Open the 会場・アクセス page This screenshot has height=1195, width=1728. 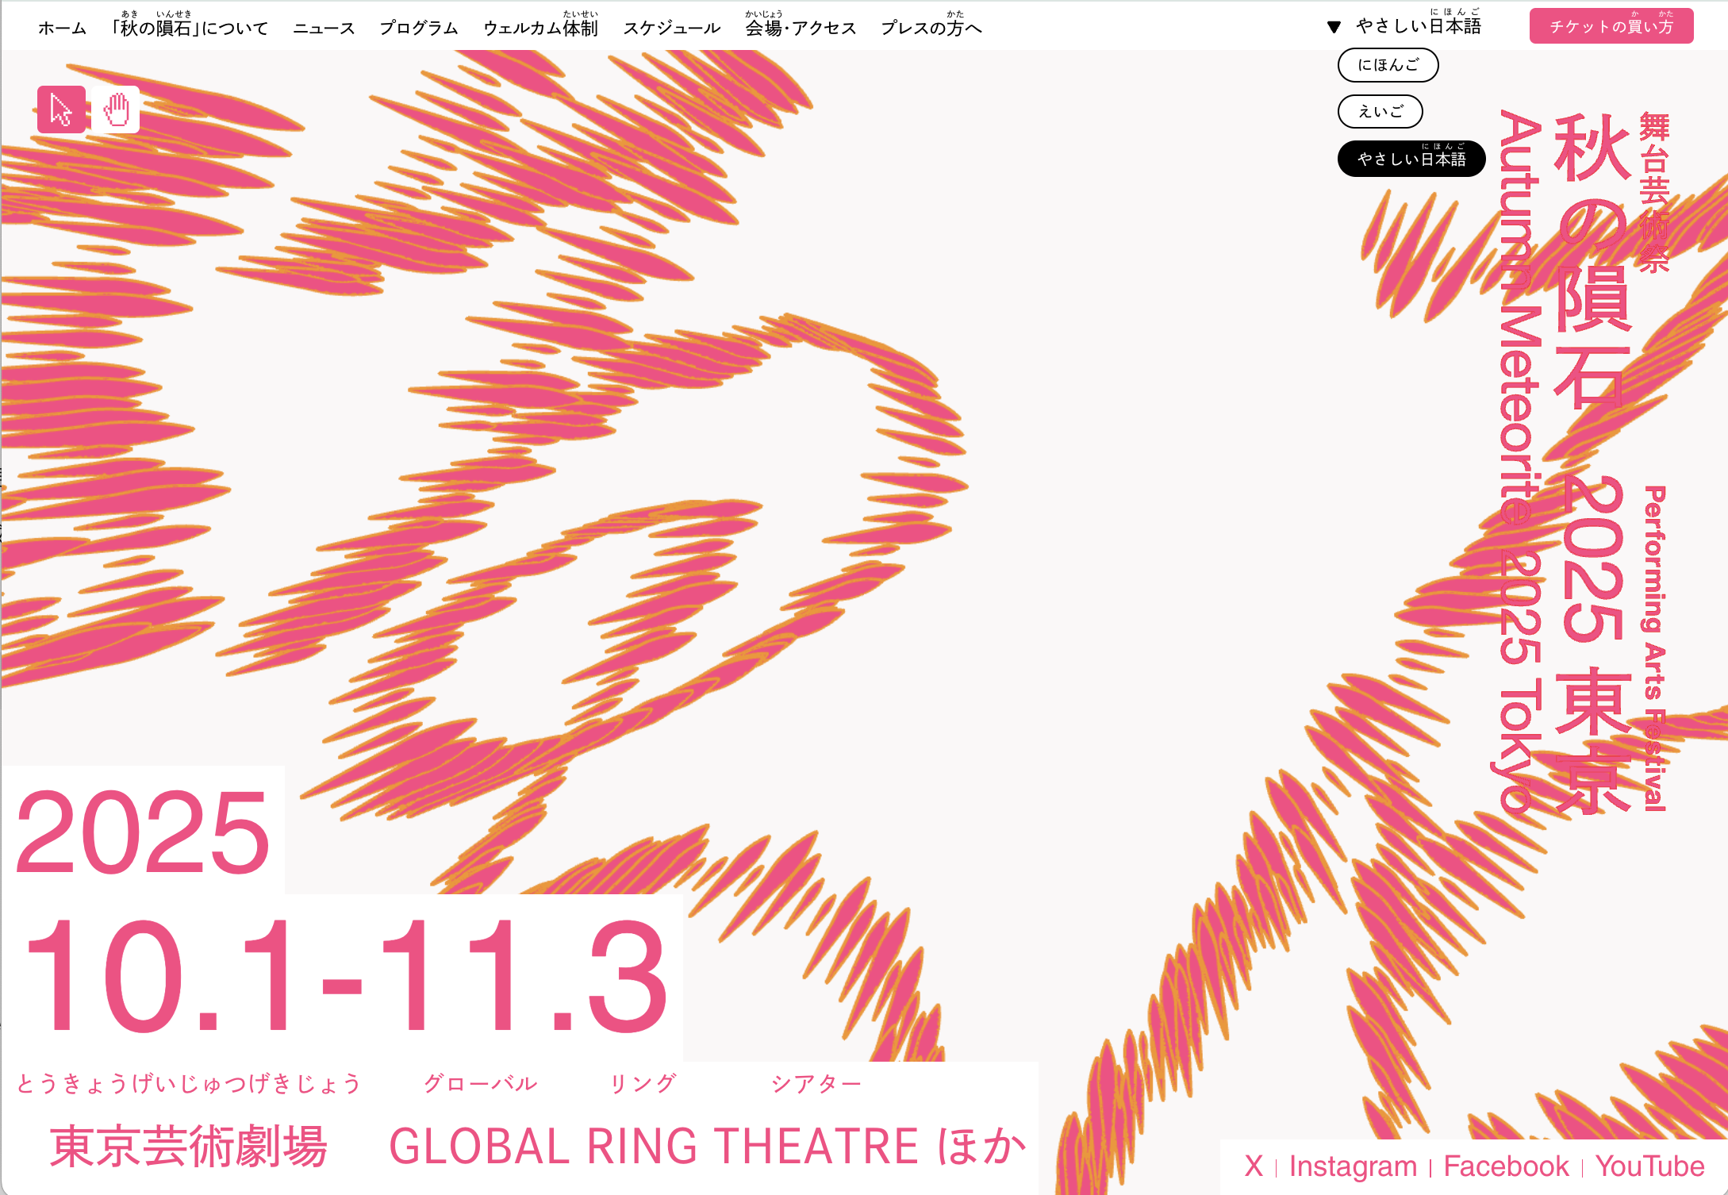coord(798,29)
